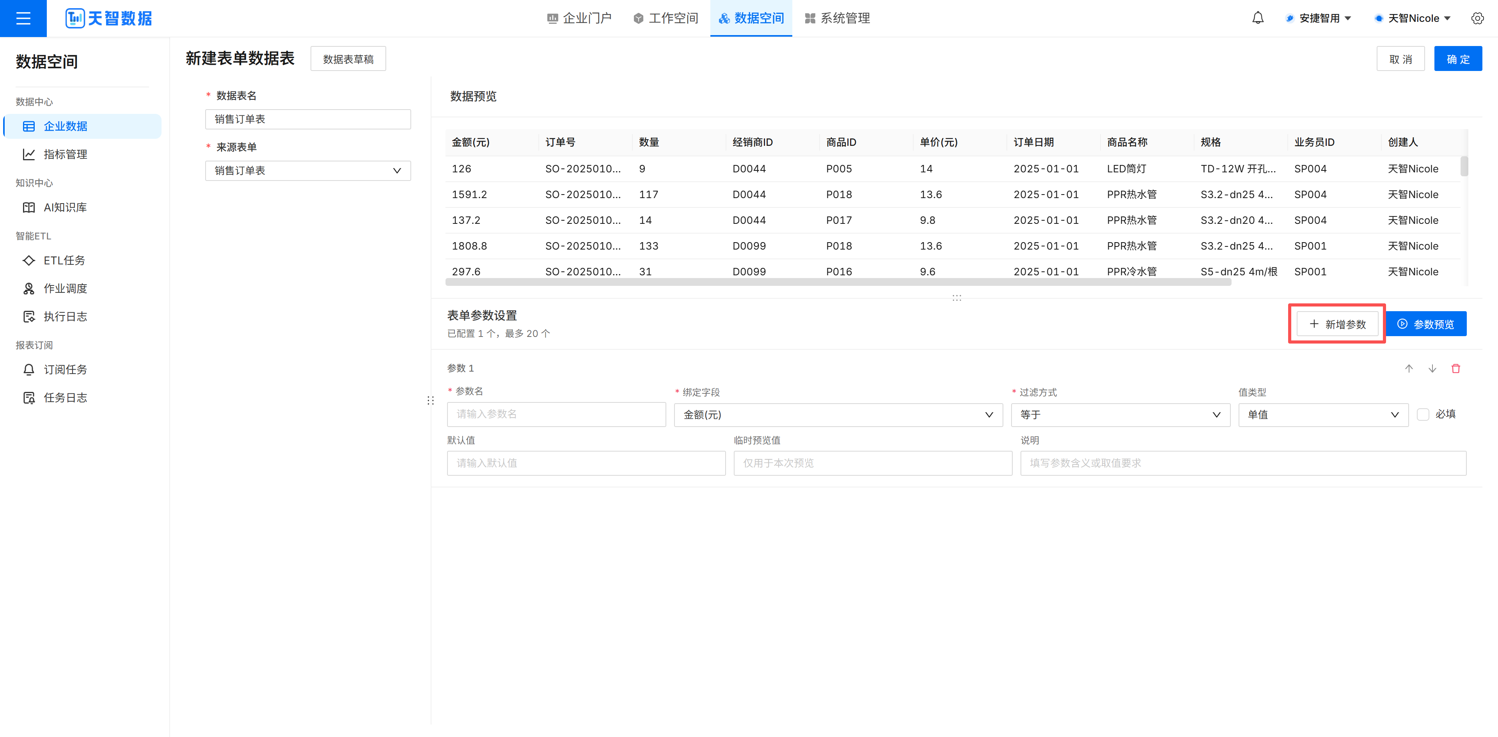This screenshot has height=737, width=1498.
Task: Click the notification bell icon
Action: 1258,18
